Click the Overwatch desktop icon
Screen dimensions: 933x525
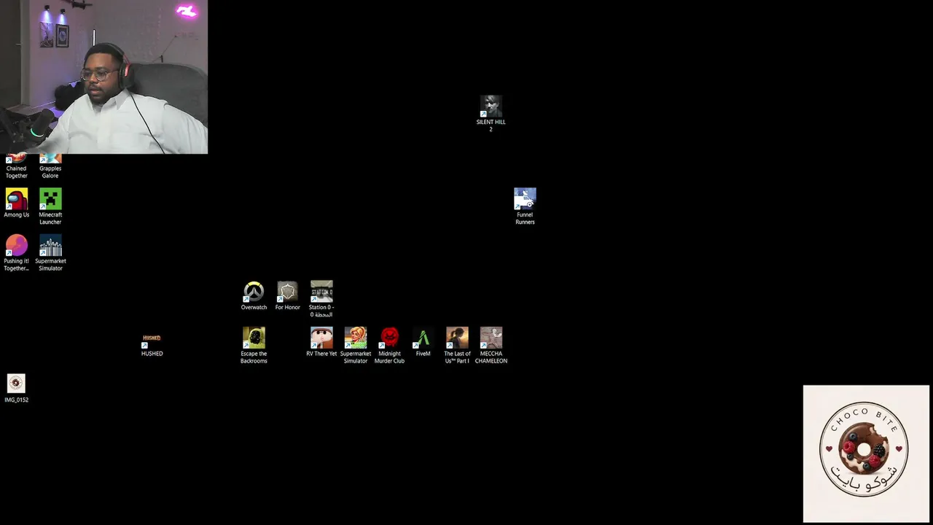pyautogui.click(x=254, y=295)
